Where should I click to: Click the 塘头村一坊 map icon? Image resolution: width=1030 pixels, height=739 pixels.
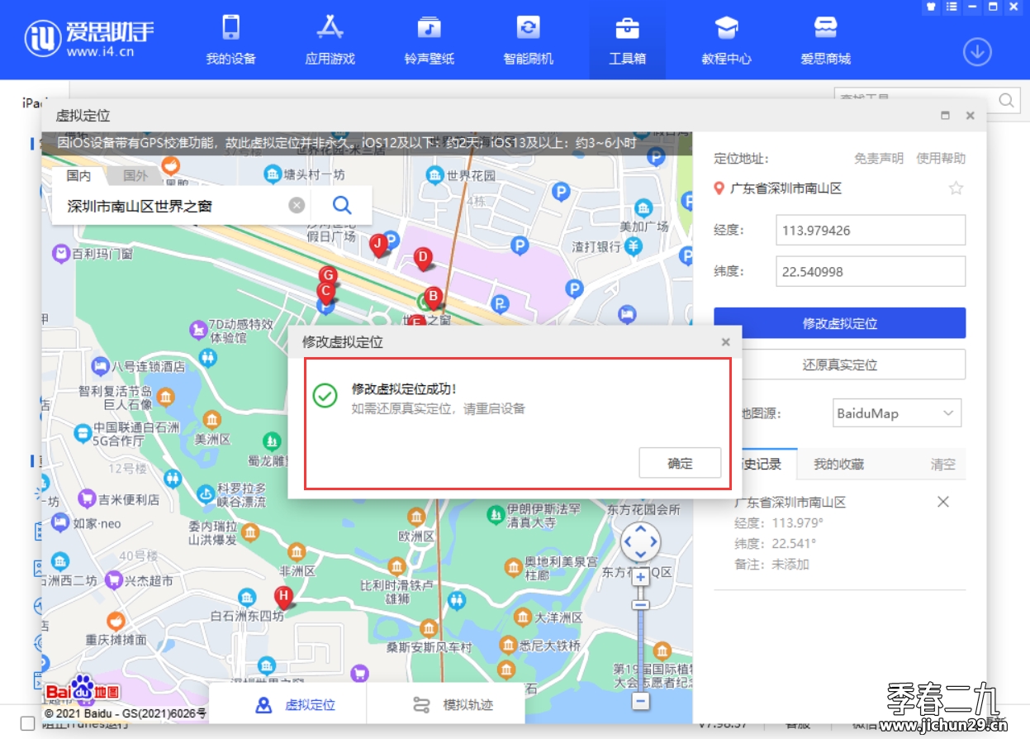[x=271, y=174]
